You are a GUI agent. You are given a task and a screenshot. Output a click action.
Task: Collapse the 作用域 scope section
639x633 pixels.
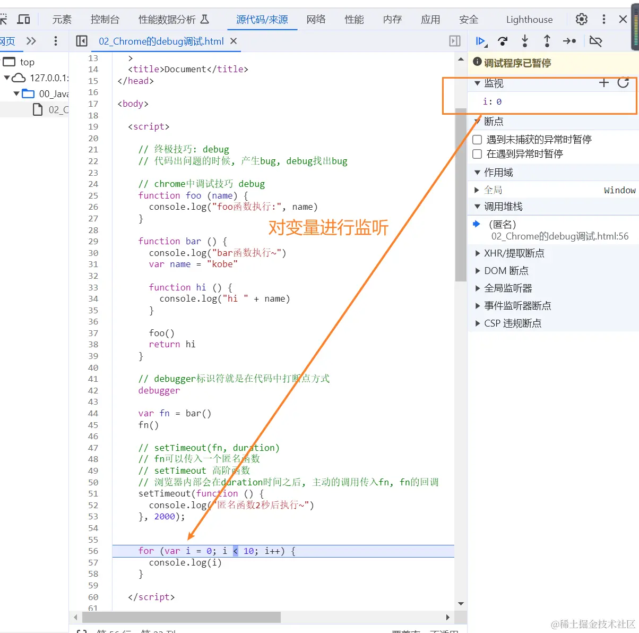[477, 173]
